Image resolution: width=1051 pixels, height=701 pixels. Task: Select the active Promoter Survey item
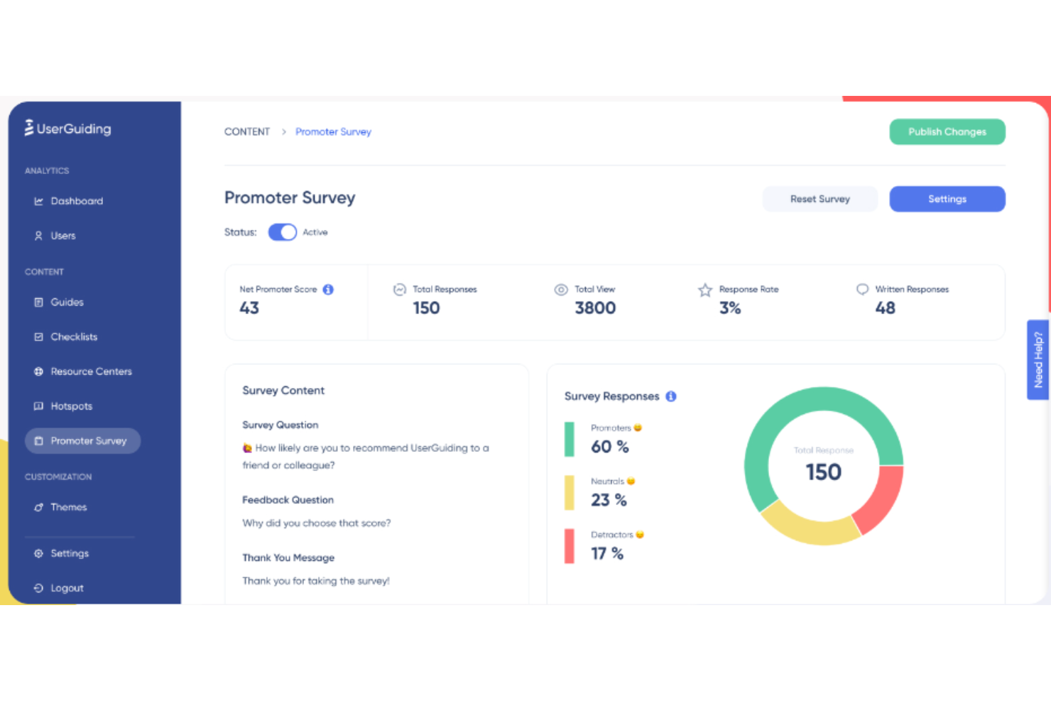point(82,440)
